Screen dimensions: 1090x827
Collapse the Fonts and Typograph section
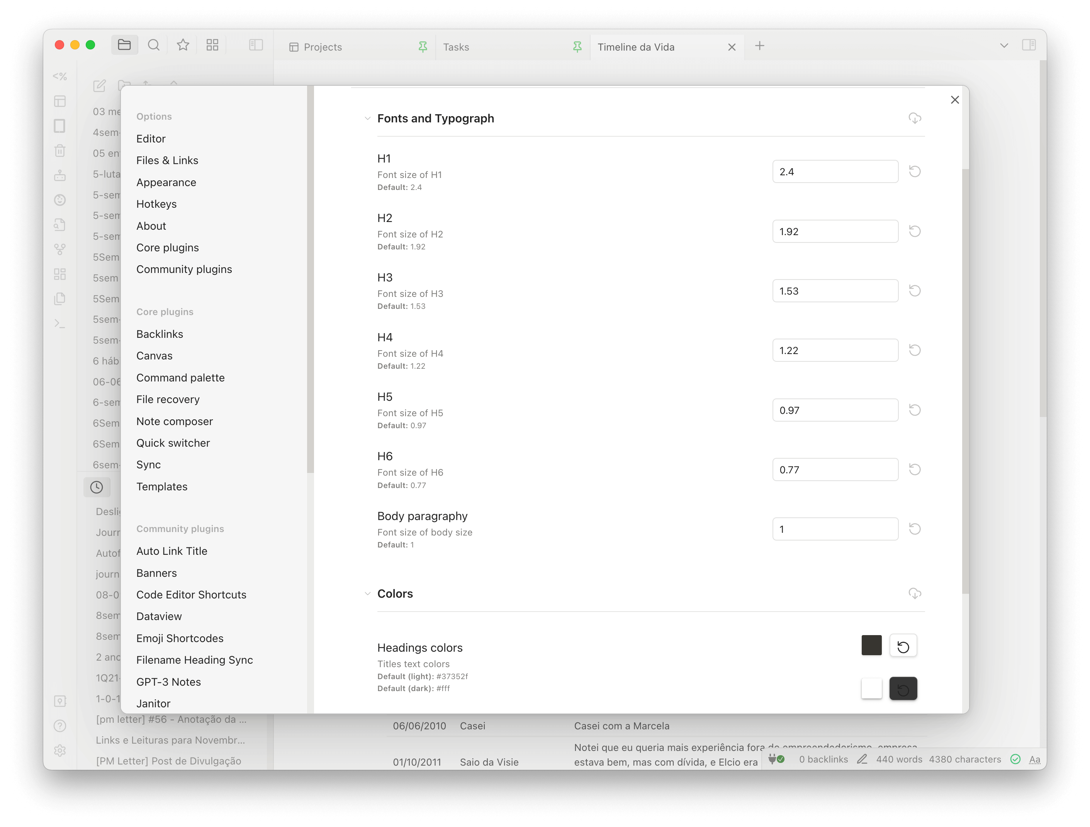coord(367,119)
